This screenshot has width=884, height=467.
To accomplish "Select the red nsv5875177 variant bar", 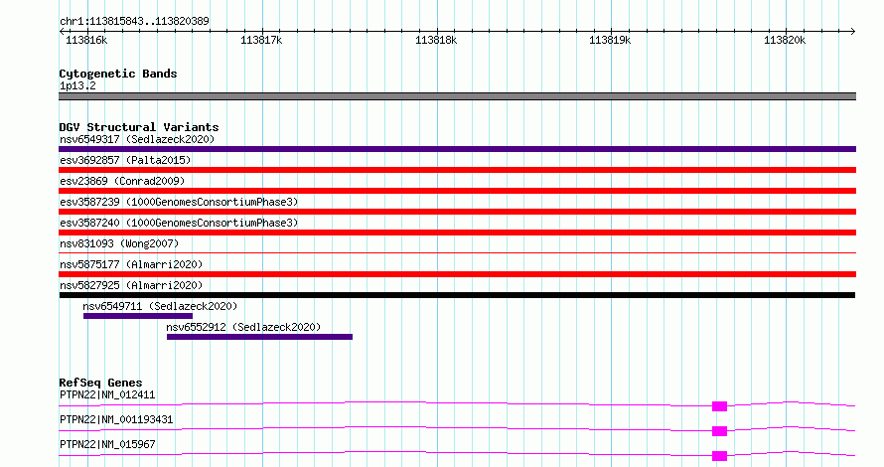I will click(457, 274).
